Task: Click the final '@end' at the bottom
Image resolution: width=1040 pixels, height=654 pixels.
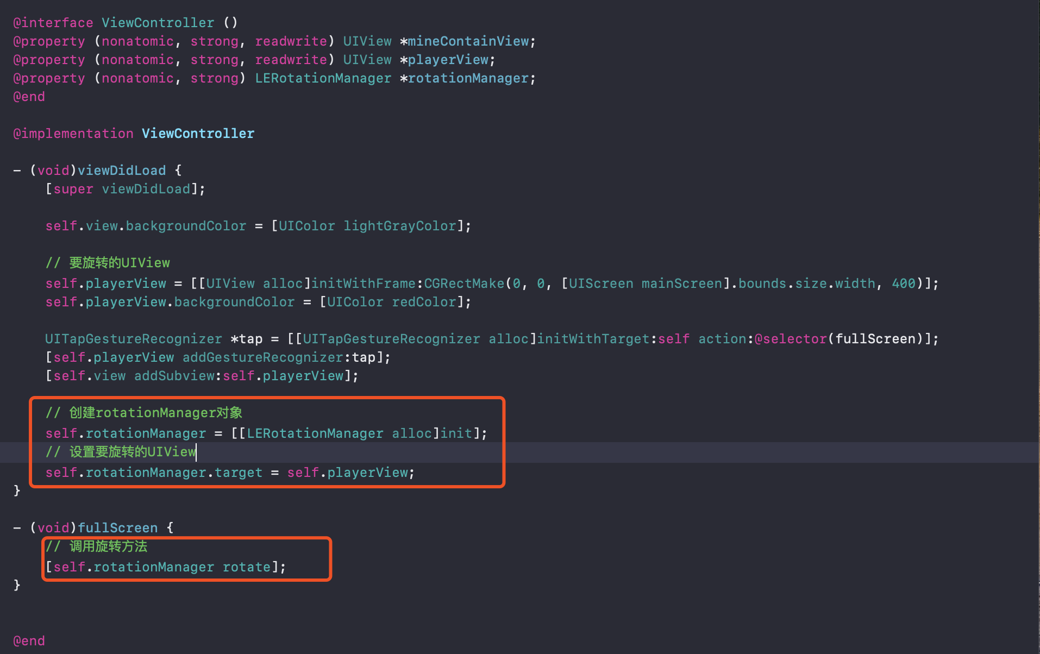Action: click(x=29, y=641)
